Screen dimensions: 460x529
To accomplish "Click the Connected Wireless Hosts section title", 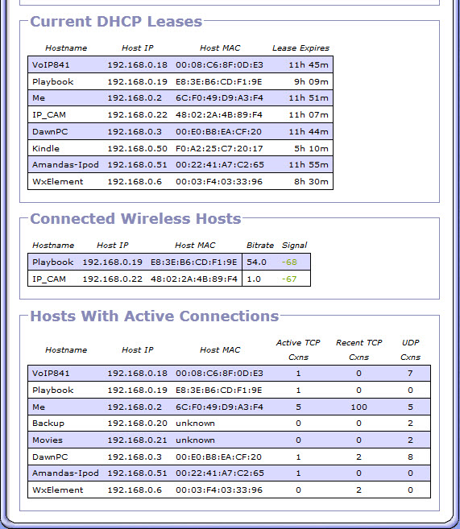I will tap(135, 219).
